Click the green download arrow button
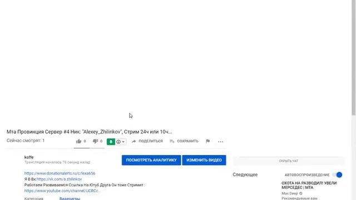 (x=111, y=142)
